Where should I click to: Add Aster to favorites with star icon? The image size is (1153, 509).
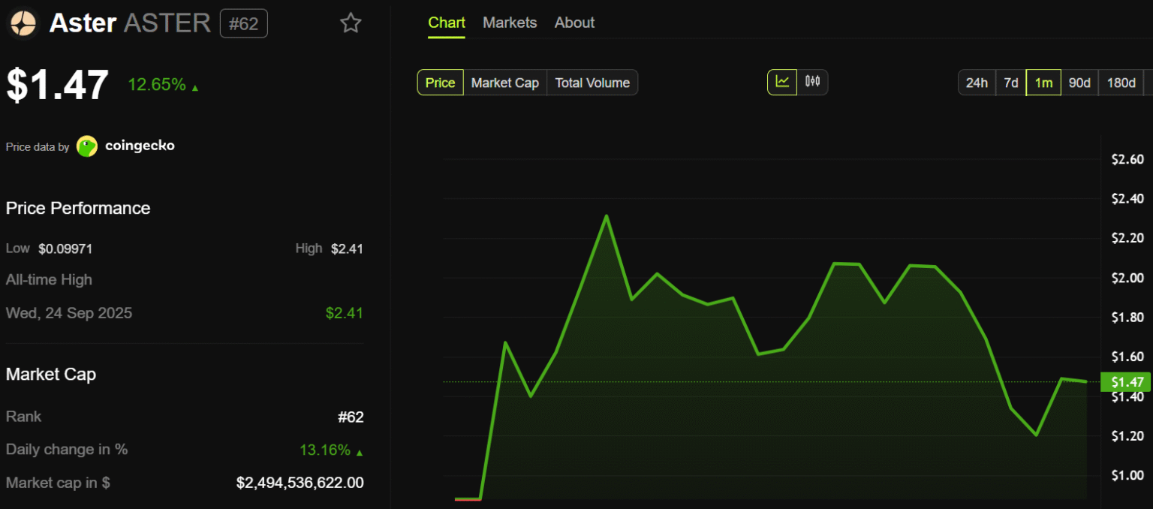pyautogui.click(x=351, y=23)
